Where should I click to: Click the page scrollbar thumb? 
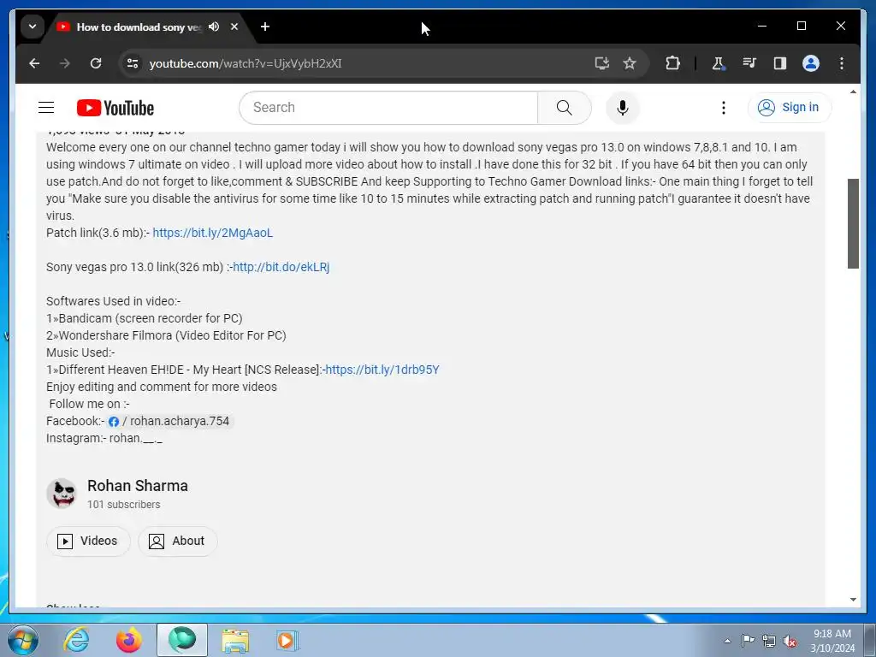point(853,223)
